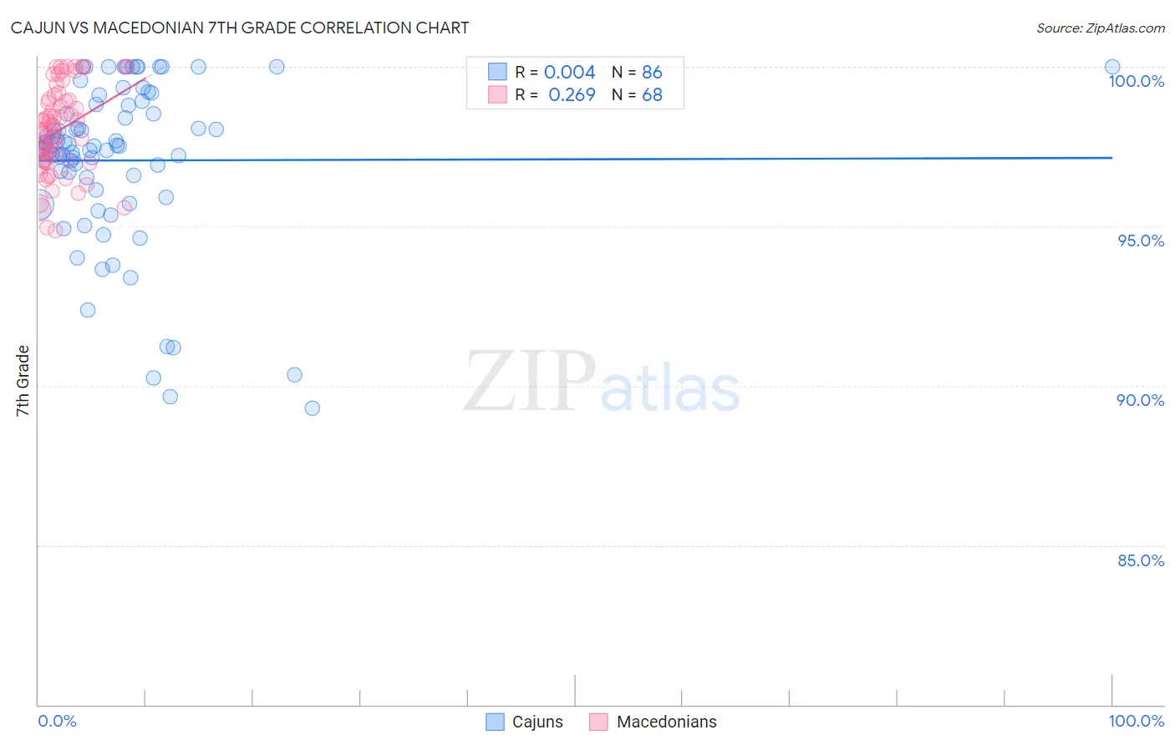The height and width of the screenshot is (745, 1175).
Task: Click the chart title Cajun vs Macedonian
Action: click(240, 28)
